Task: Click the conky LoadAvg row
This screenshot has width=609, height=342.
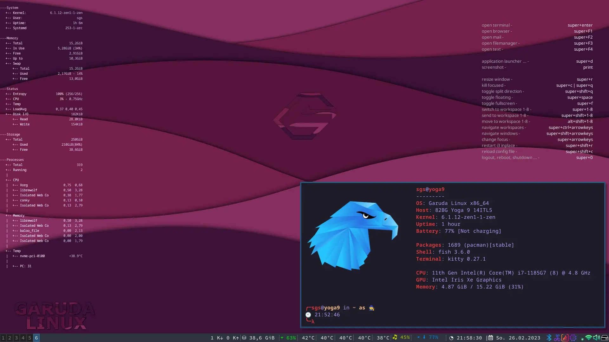Action: 44,109
